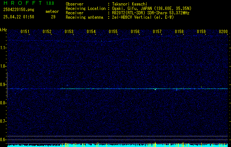Click the 2el-HB9CV Vertical antenna text
The image size is (231, 147).
[143, 17]
